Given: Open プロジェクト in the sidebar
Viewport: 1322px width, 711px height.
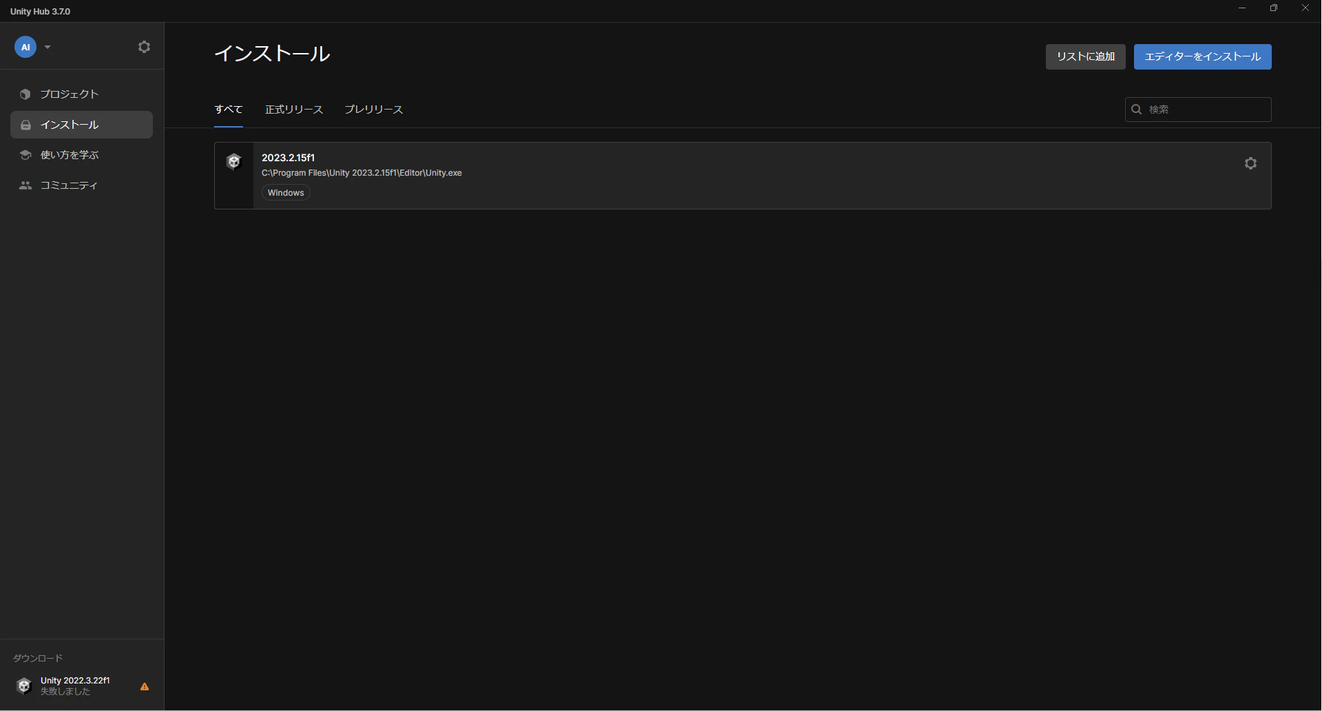Looking at the screenshot, I should tap(81, 94).
